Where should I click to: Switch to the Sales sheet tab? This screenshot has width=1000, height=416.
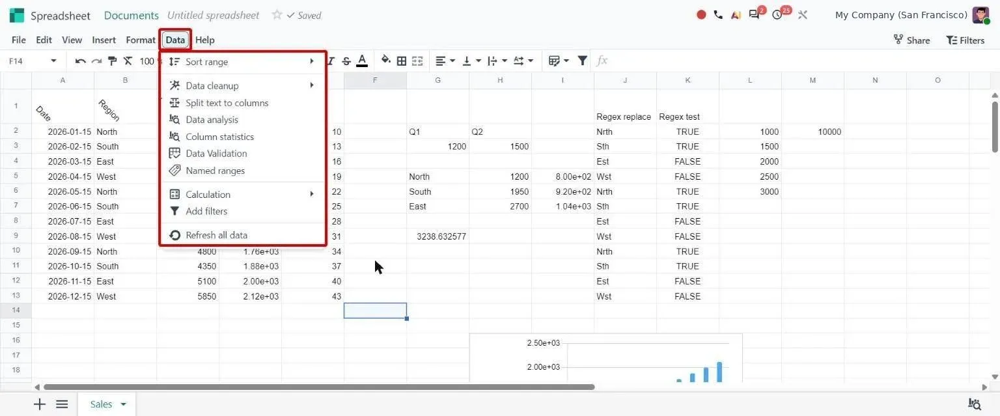tap(101, 404)
